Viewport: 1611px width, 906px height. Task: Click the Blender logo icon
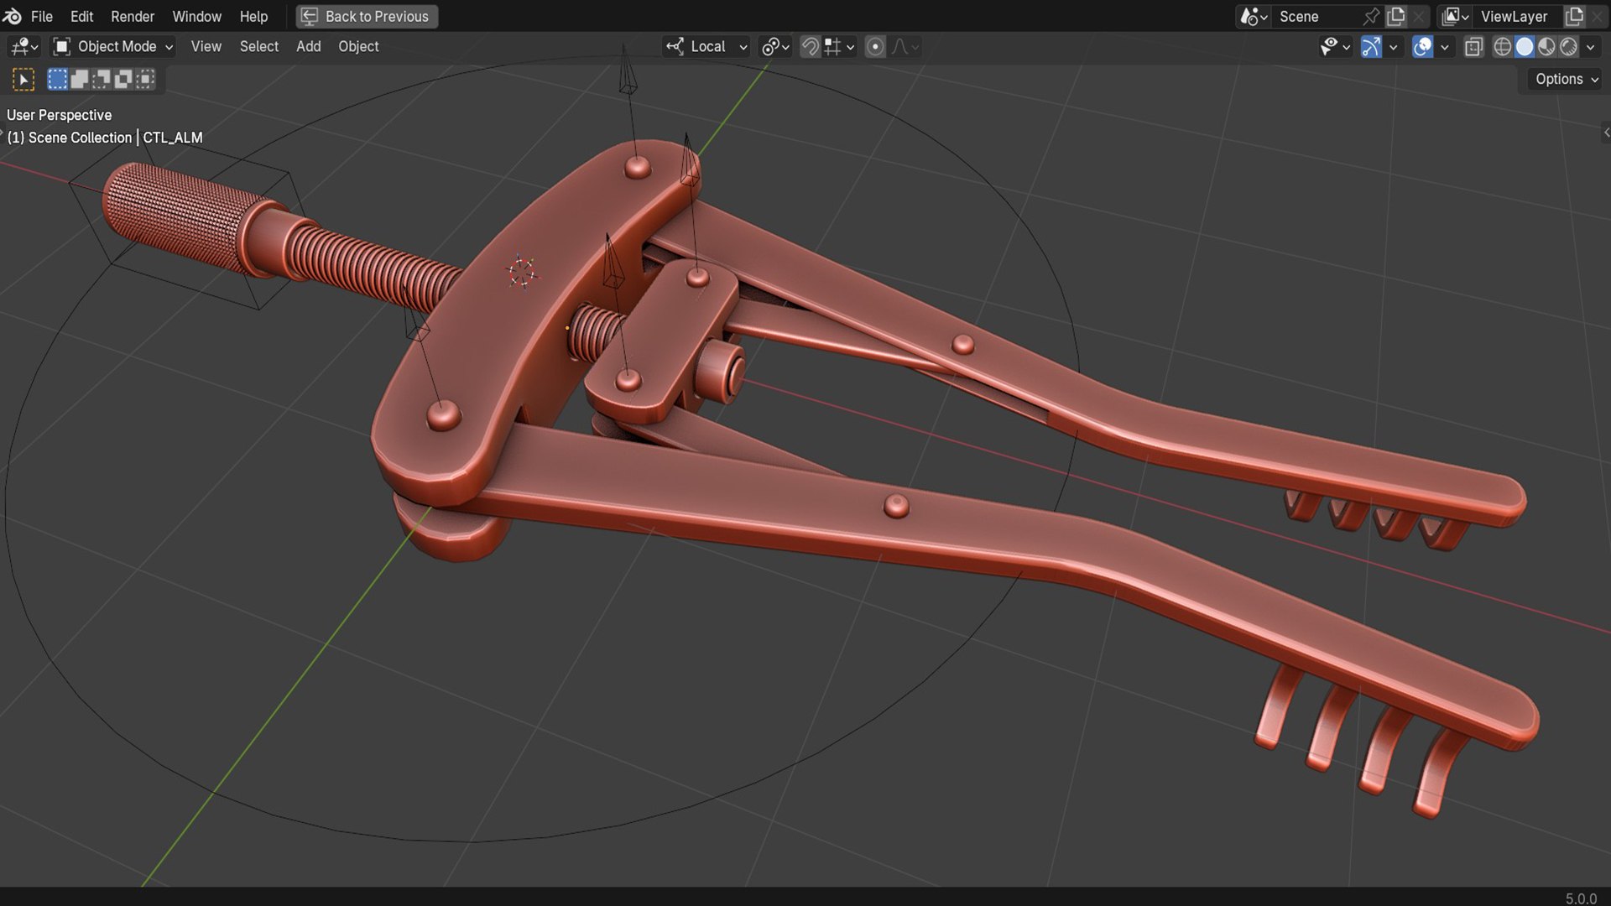[x=12, y=16]
